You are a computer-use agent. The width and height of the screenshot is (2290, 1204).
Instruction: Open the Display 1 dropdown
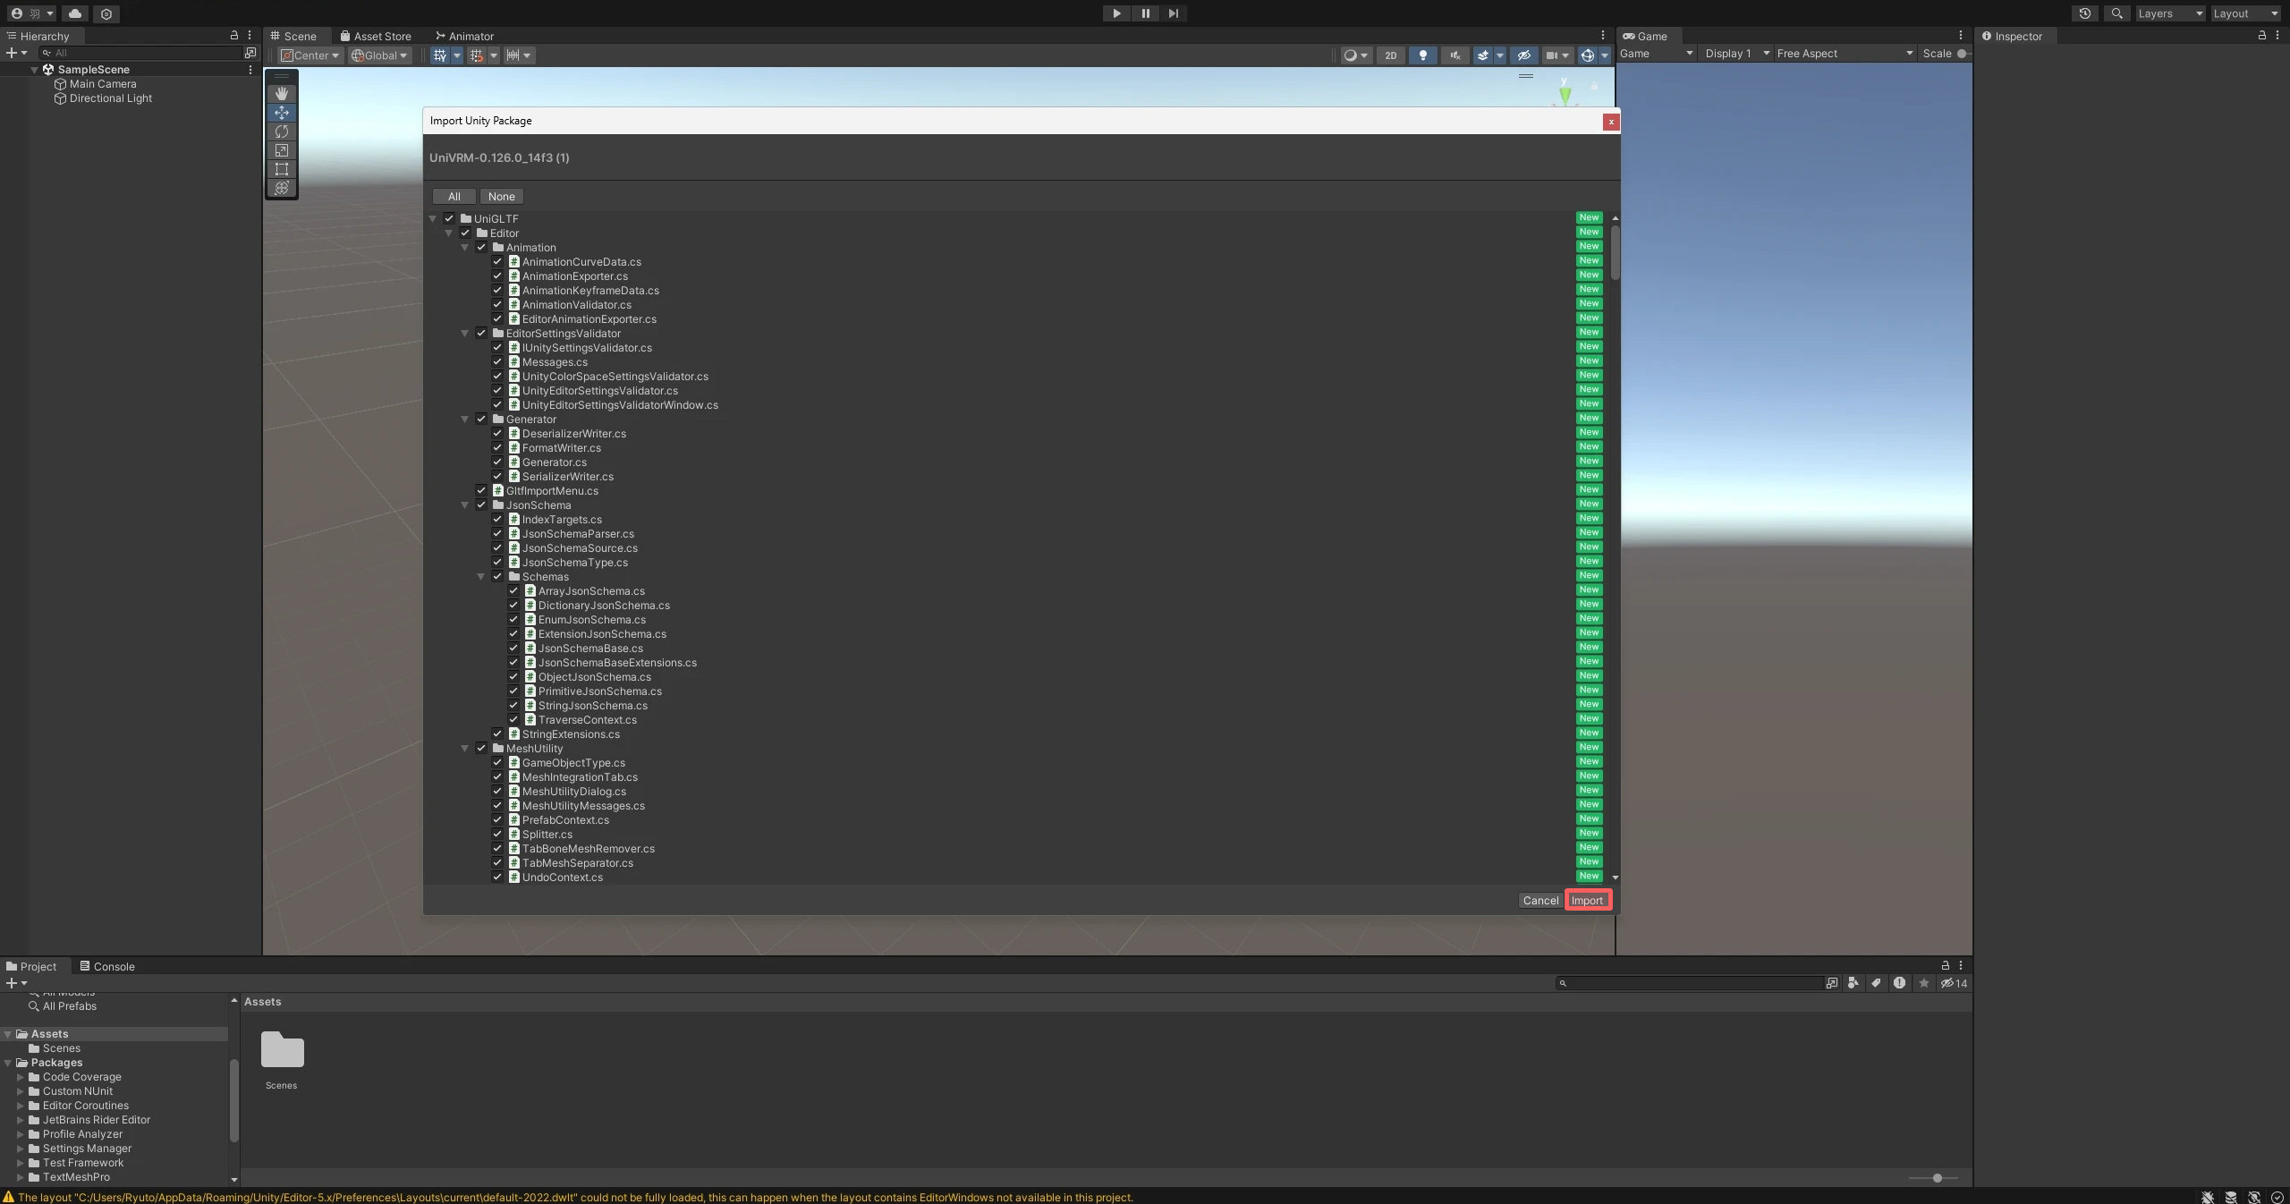[1737, 54]
